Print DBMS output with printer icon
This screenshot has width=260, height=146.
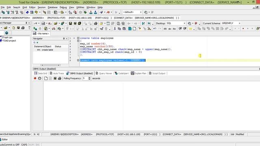point(60,78)
